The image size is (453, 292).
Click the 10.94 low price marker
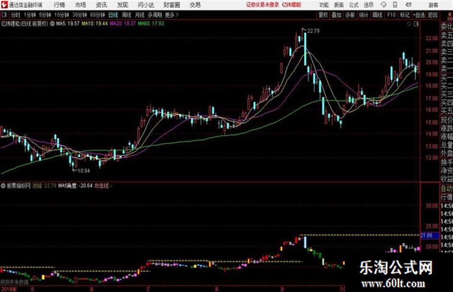[x=83, y=171]
